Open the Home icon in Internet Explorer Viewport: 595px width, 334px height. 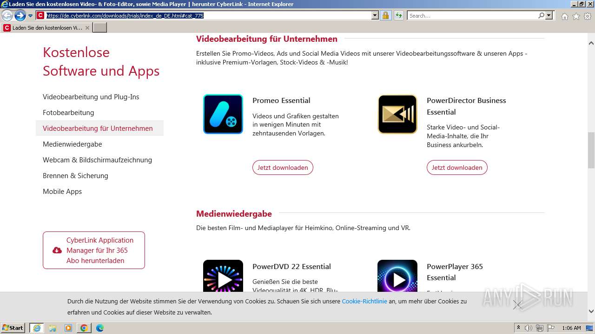[564, 16]
